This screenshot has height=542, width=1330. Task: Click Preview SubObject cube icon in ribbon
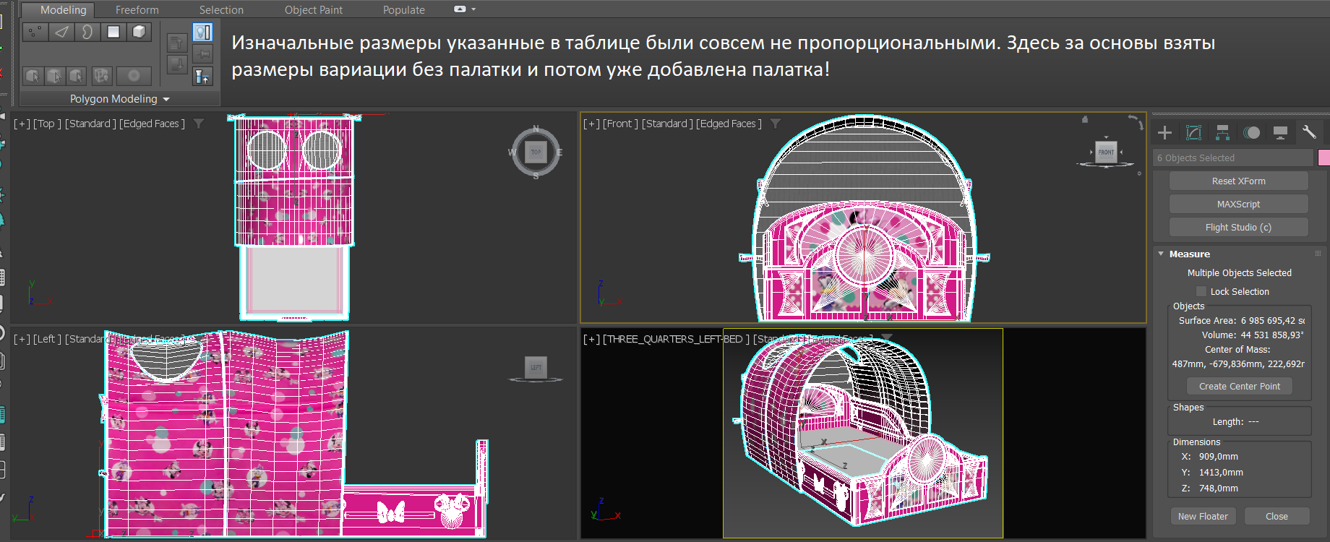pos(55,76)
